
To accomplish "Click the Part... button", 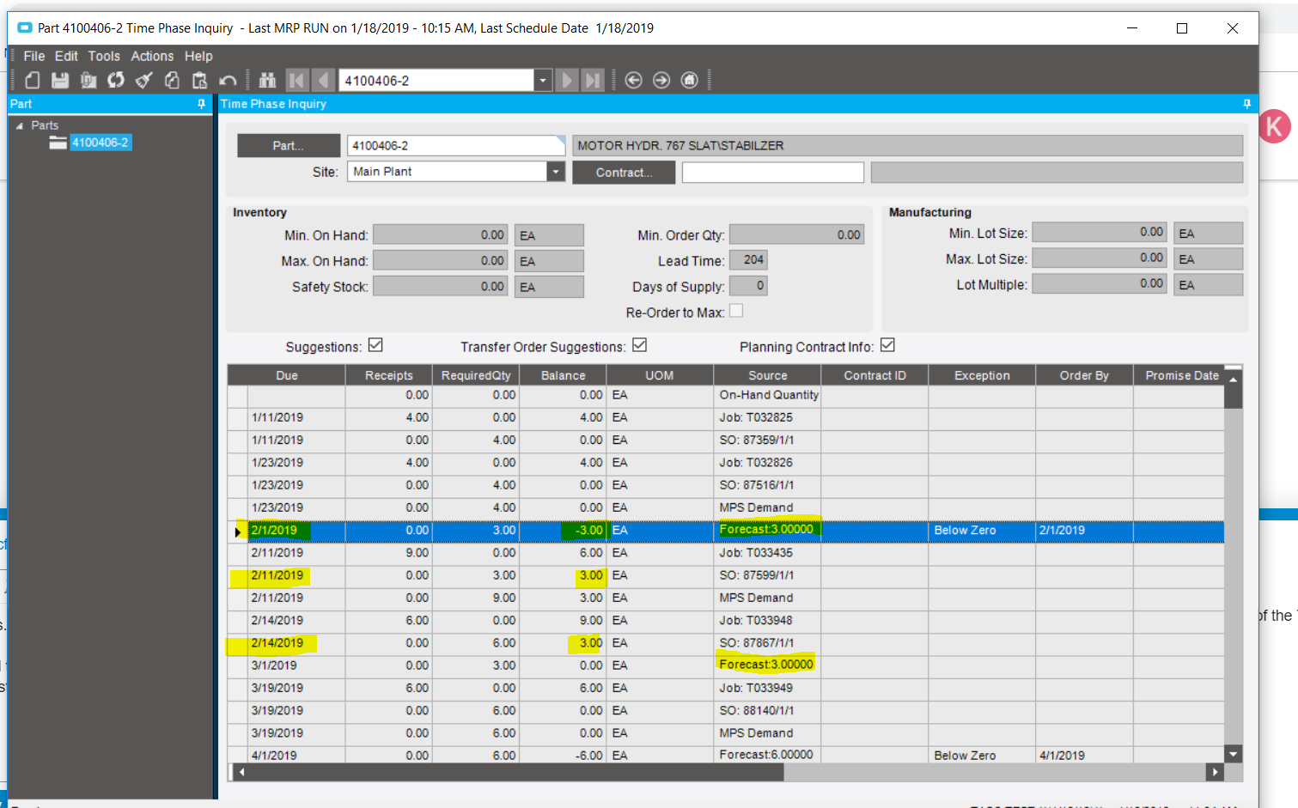I will click(x=288, y=146).
